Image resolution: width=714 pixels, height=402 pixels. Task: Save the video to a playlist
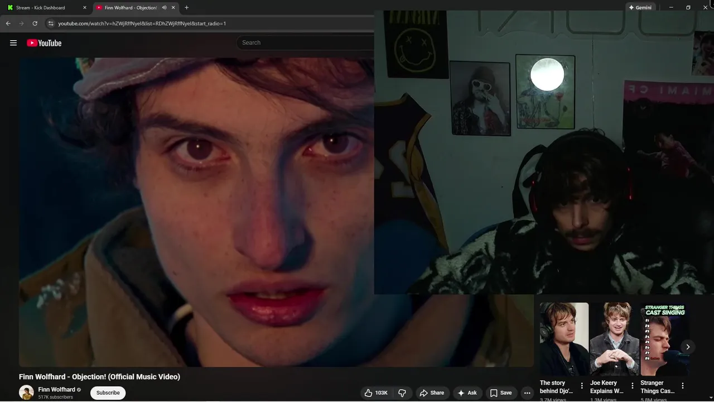500,393
